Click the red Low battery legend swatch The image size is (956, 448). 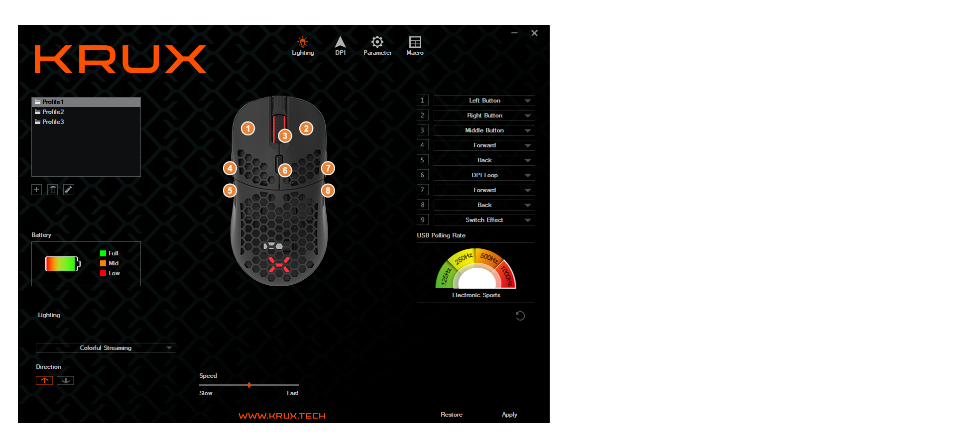point(103,273)
